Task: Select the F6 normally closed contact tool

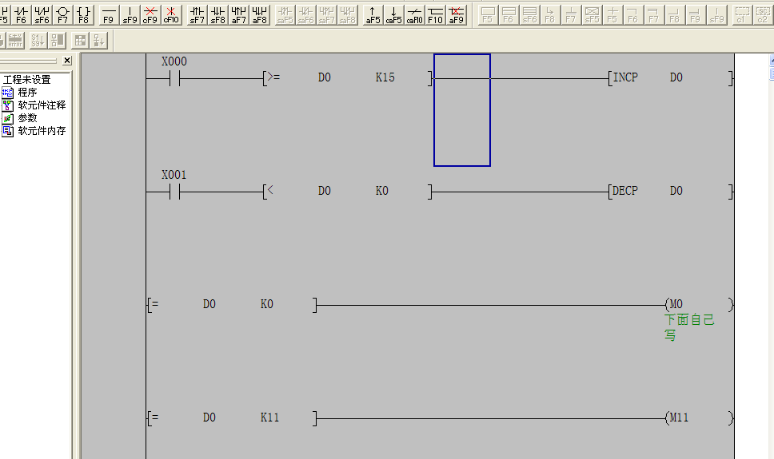Action: (x=22, y=14)
